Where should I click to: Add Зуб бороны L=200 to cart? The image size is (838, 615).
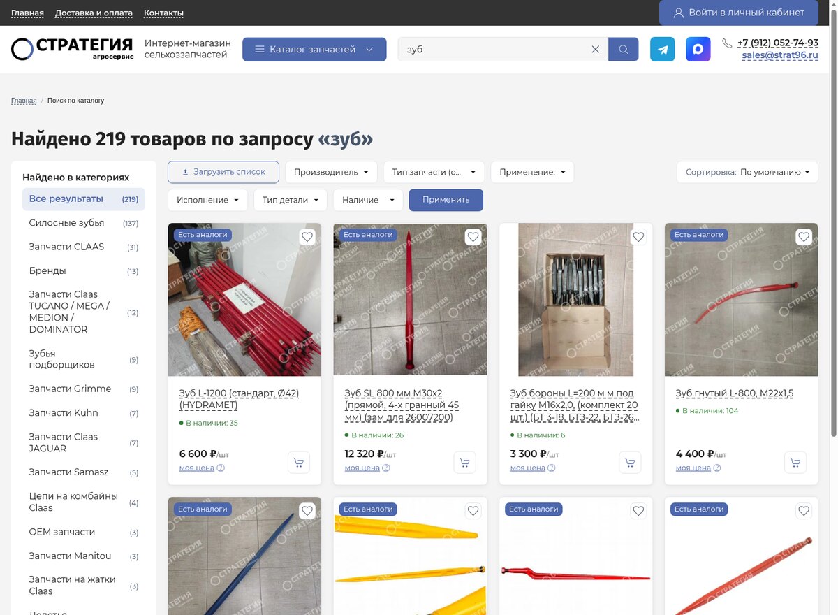[630, 462]
